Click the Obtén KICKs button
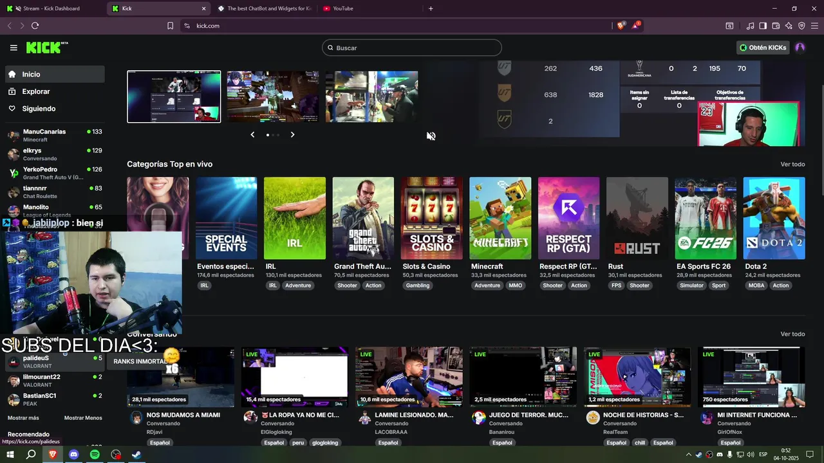Image resolution: width=824 pixels, height=463 pixels. pos(763,48)
